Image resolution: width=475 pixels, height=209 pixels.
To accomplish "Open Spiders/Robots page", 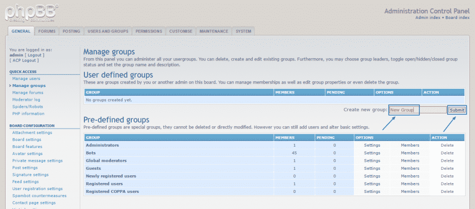I will click(27, 107).
